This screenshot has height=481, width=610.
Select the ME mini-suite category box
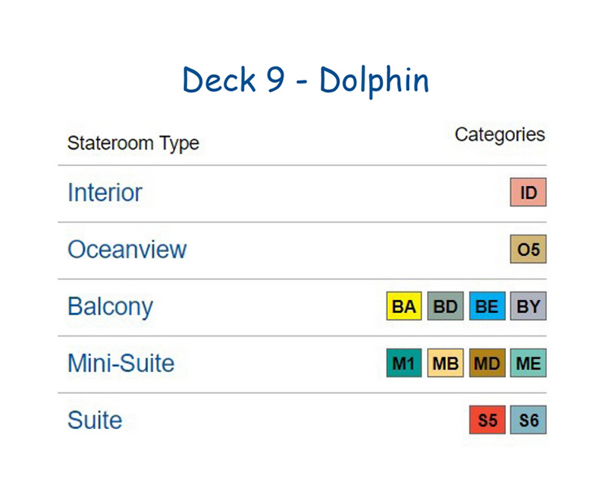click(529, 363)
